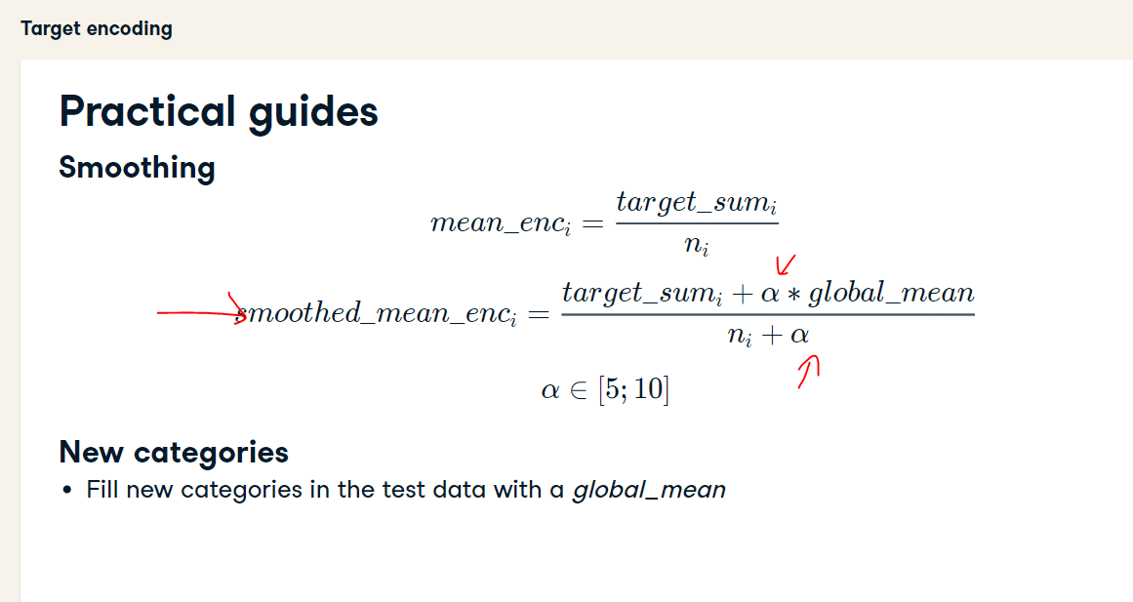Click the red horizontal arrow annotation
1133x602 pixels.
[x=202, y=310]
